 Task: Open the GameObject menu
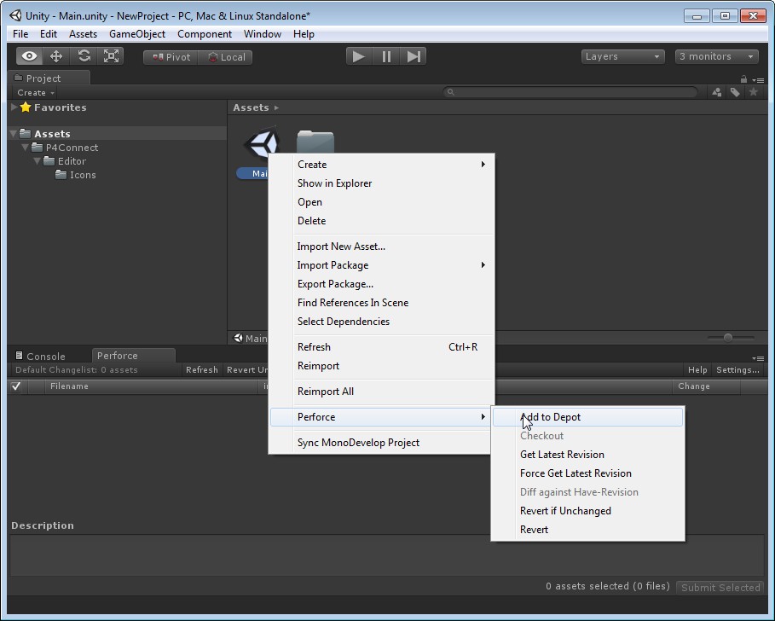[x=137, y=34]
